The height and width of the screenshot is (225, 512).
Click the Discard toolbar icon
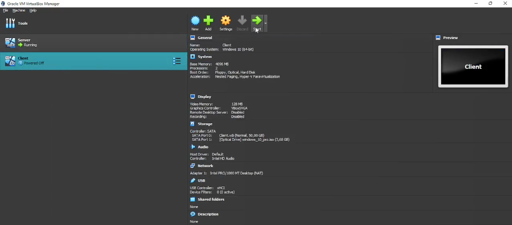242,23
